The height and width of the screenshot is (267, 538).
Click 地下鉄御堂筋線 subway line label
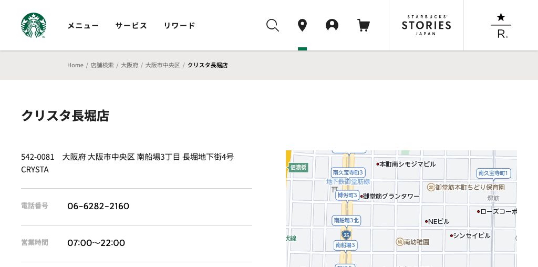click(x=348, y=181)
